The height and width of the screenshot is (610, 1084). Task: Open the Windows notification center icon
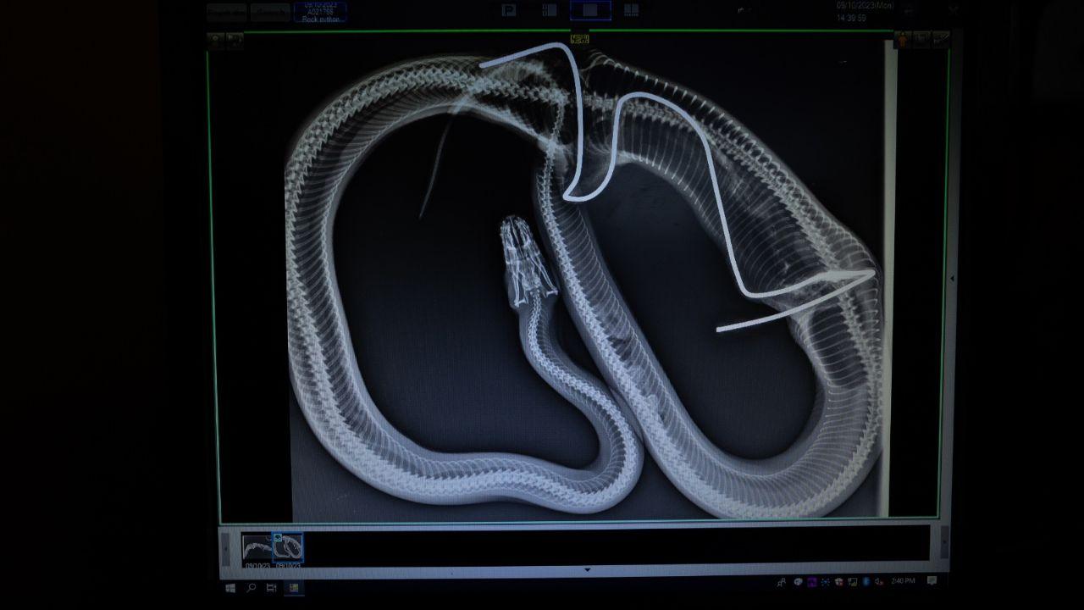(932, 581)
